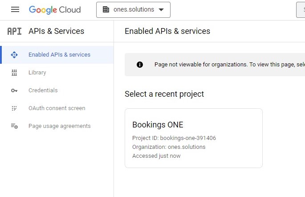Click the Library icon in the sidebar
This screenshot has height=197, width=305.
pos(14,73)
